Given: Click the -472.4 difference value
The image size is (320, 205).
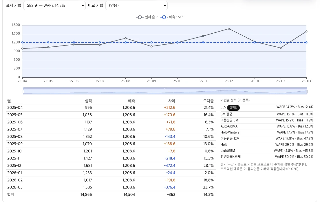Looking at the screenshot, I should click(170, 166).
